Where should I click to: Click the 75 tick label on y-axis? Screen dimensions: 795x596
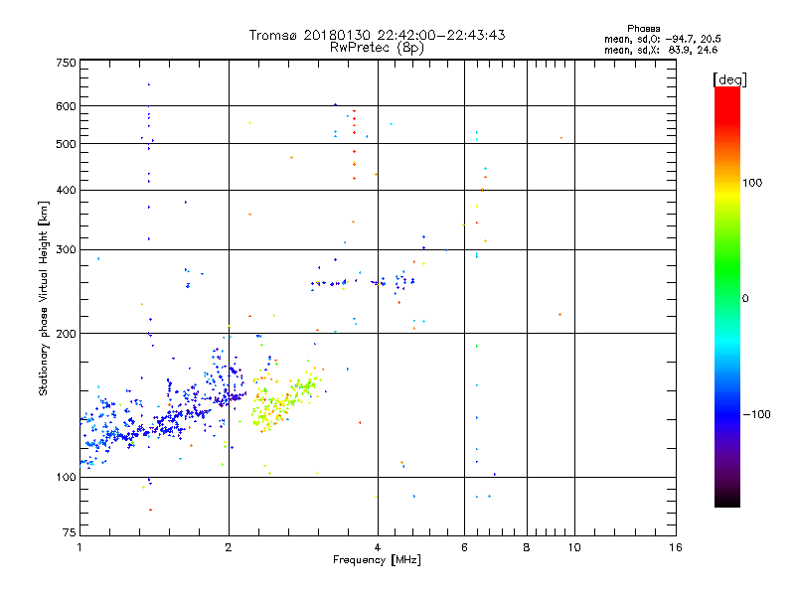pos(70,532)
